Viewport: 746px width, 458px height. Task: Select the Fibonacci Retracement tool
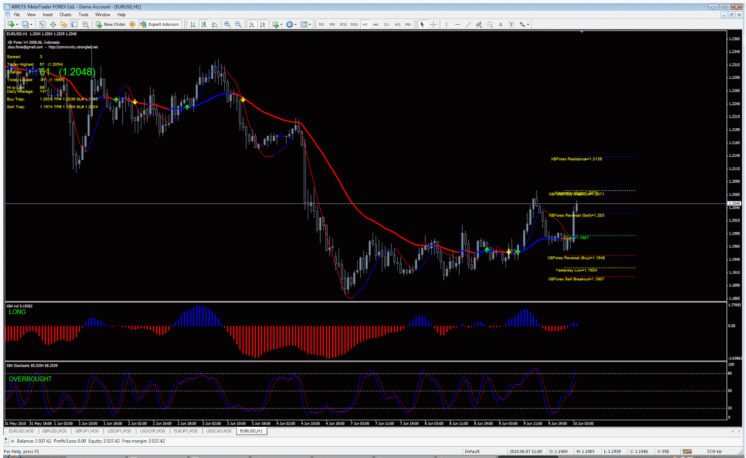[x=490, y=24]
